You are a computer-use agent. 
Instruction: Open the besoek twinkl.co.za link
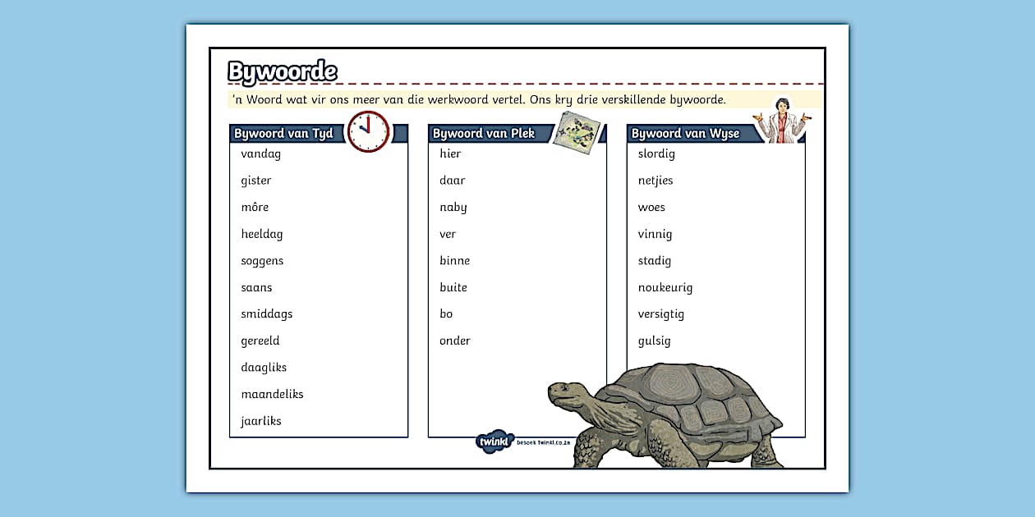(x=543, y=442)
